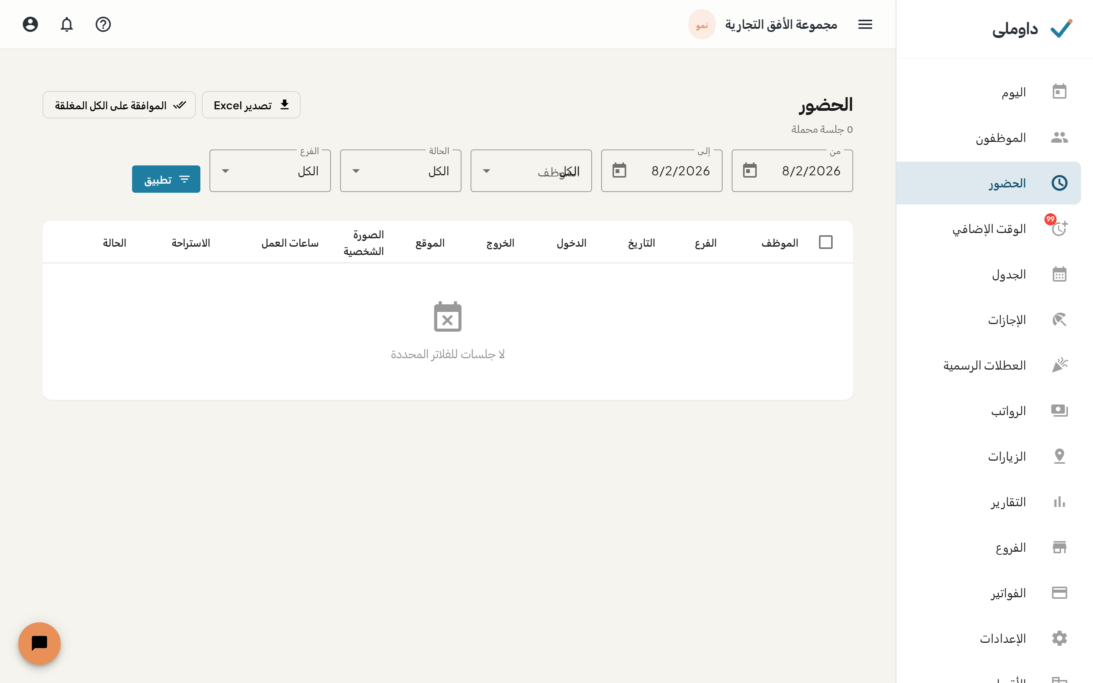
Task: Click company name مجموعة الأفق التجارية
Action: point(781,24)
